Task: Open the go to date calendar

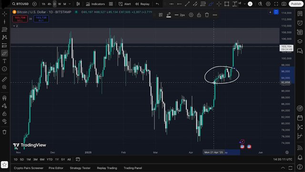Action: [x=78, y=159]
